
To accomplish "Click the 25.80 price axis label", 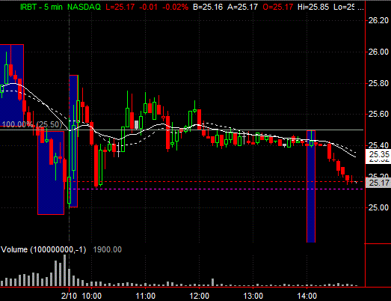I will tap(378, 83).
